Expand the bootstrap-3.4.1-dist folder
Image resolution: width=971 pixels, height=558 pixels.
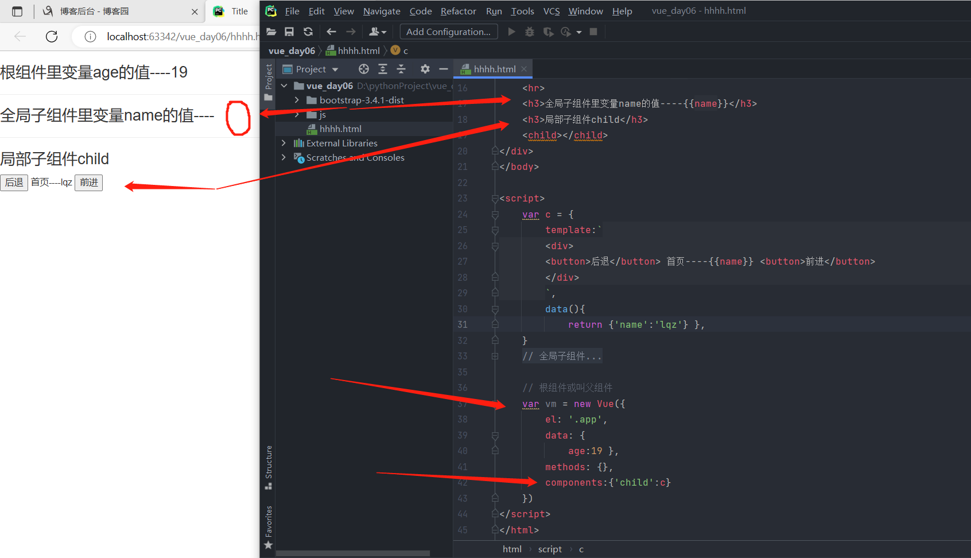(x=297, y=100)
